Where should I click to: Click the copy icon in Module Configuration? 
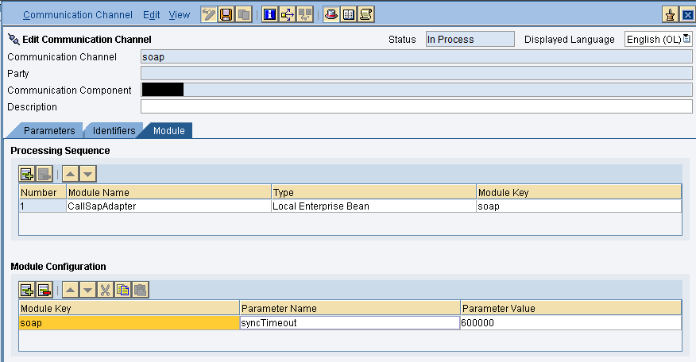point(123,291)
